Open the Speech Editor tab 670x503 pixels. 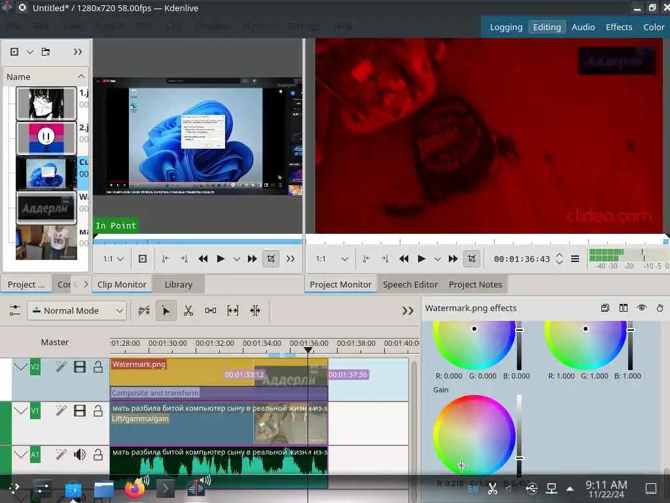click(x=410, y=284)
